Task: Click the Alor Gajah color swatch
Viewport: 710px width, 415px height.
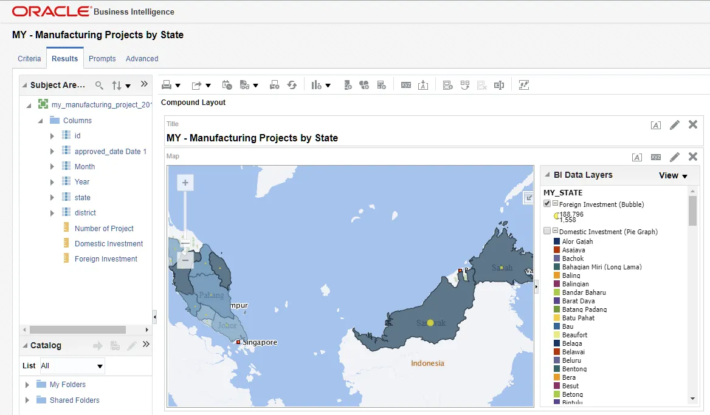Action: pyautogui.click(x=557, y=241)
